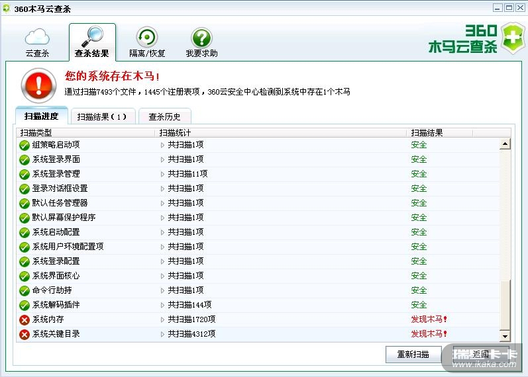Image resolution: width=528 pixels, height=377 pixels.
Task: Click the title bar app icon
Action: point(6,9)
